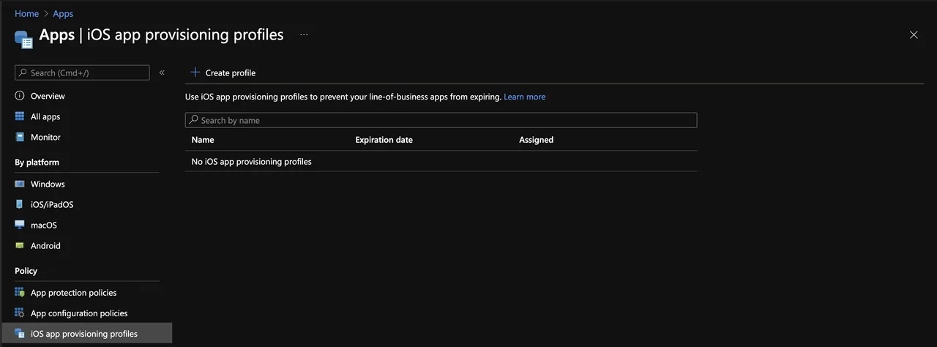
Task: Click the 'No iOS app provisioning profiles' row
Action: pos(441,162)
